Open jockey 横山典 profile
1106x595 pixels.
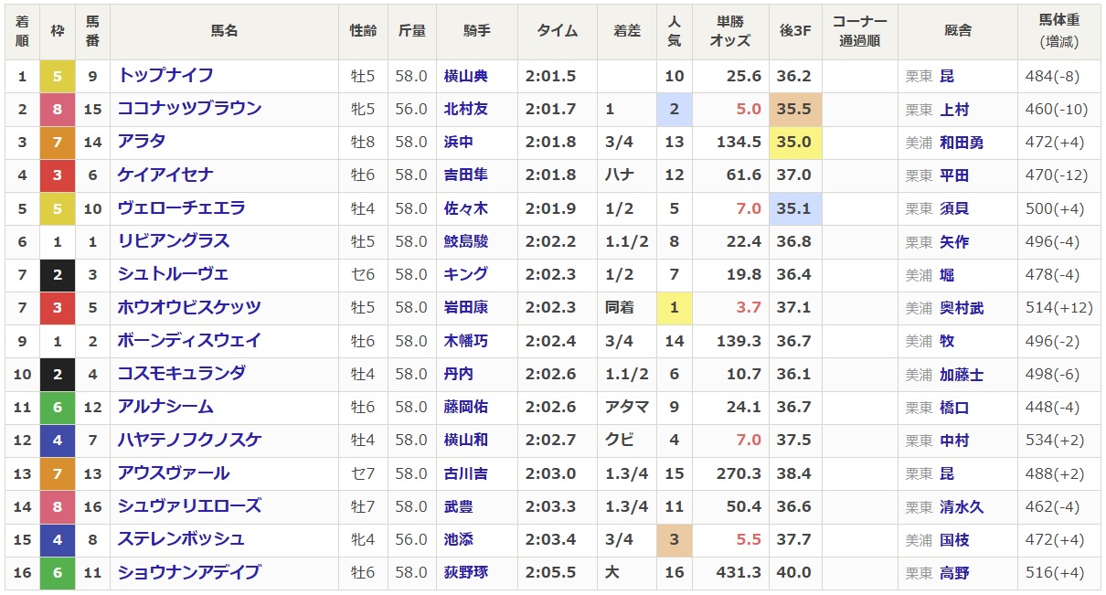point(465,76)
